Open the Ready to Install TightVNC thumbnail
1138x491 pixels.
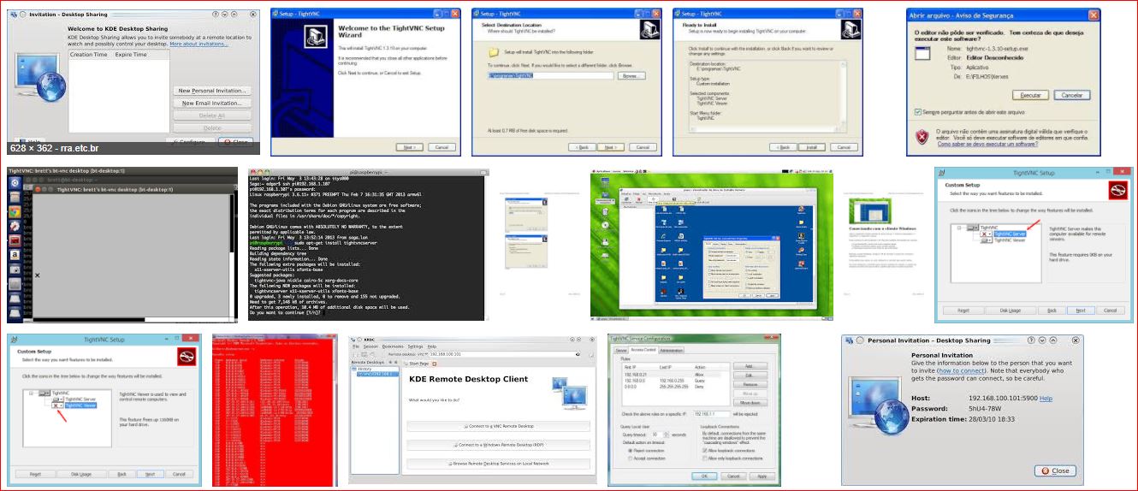tap(768, 82)
